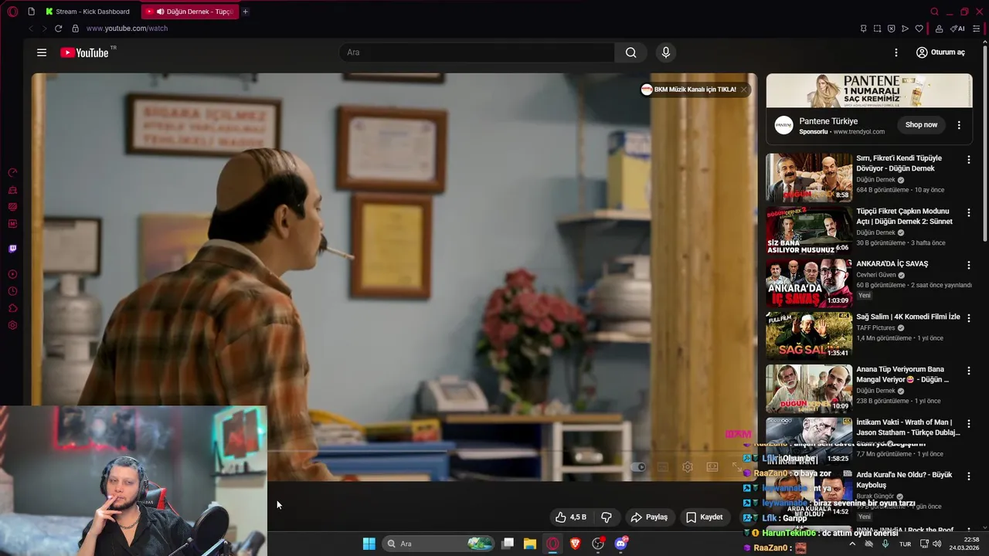
Task: Click the Opera logo menu button
Action: (x=12, y=12)
